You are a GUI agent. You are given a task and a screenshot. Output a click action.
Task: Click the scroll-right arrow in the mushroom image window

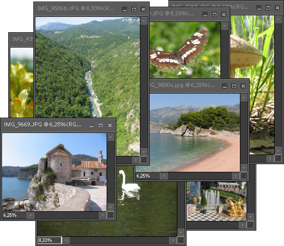coord(270,159)
